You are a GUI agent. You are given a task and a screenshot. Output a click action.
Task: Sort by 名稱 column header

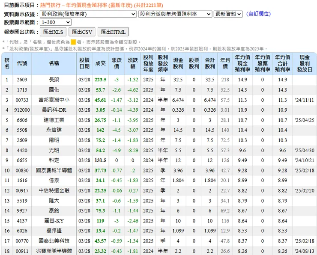tap(54, 63)
